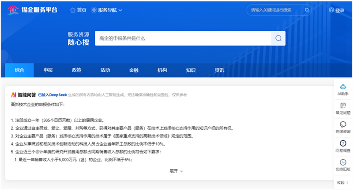Go to 首页 home link

point(78,10)
